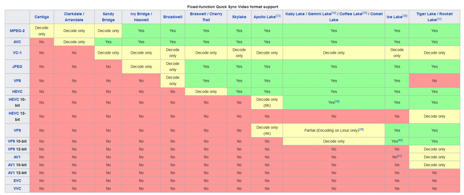The height and width of the screenshot is (195, 464).
Task: Click the VP9 link in the 10-bit row
Action: point(12,141)
